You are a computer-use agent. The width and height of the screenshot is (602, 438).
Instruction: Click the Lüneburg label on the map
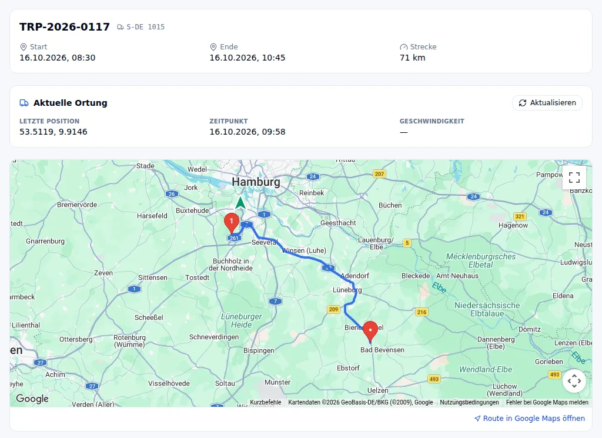347,290
